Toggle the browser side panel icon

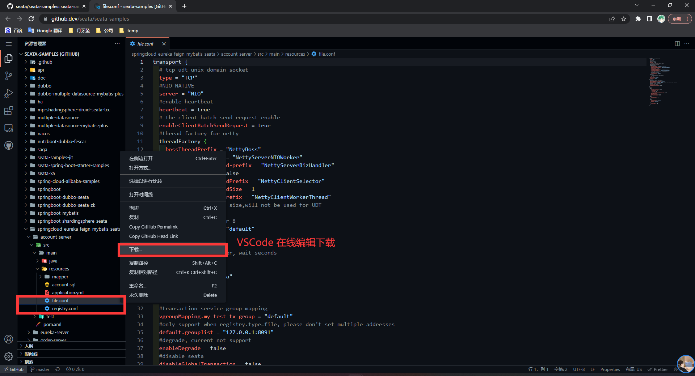pos(650,19)
